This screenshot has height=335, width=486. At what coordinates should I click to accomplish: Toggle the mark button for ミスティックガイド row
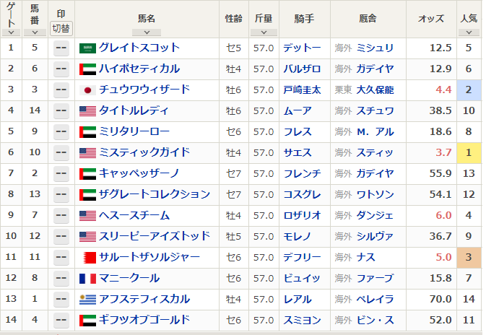(61, 153)
